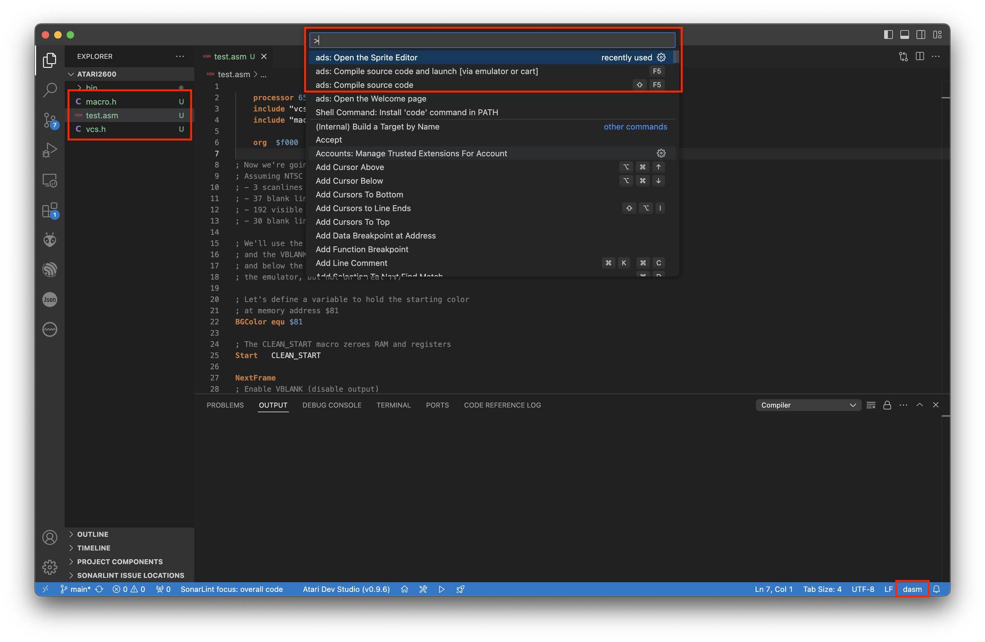The image size is (985, 642).
Task: Click 'Atari Dev Studio (v0.9.6)' status item
Action: click(346, 589)
